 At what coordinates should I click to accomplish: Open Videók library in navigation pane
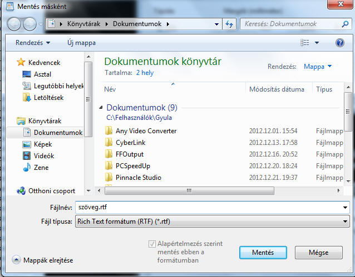coord(38,155)
